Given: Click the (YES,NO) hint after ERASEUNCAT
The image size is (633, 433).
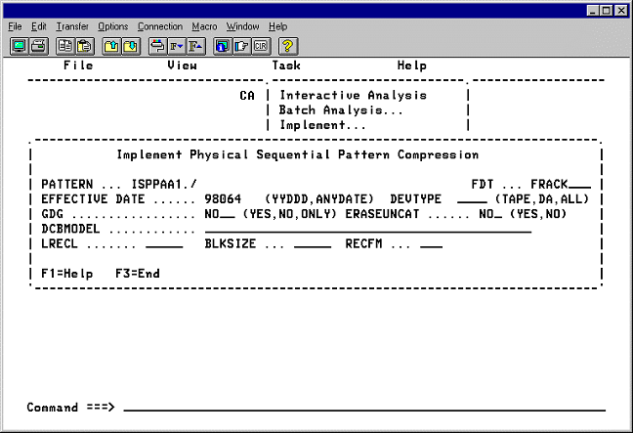Looking at the screenshot, I should point(538,214).
